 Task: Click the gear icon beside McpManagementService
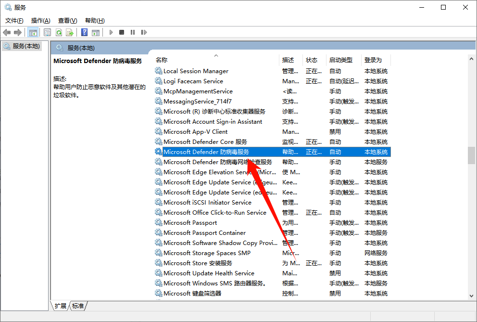tap(159, 91)
